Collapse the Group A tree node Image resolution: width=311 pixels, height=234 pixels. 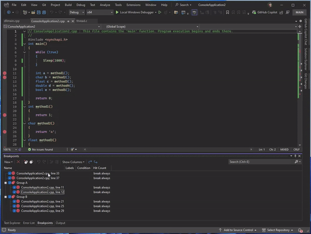point(5,182)
